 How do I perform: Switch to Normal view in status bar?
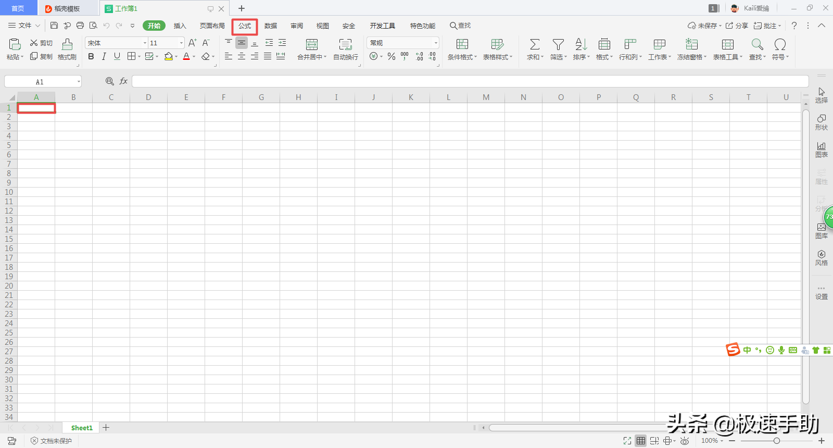(641, 441)
